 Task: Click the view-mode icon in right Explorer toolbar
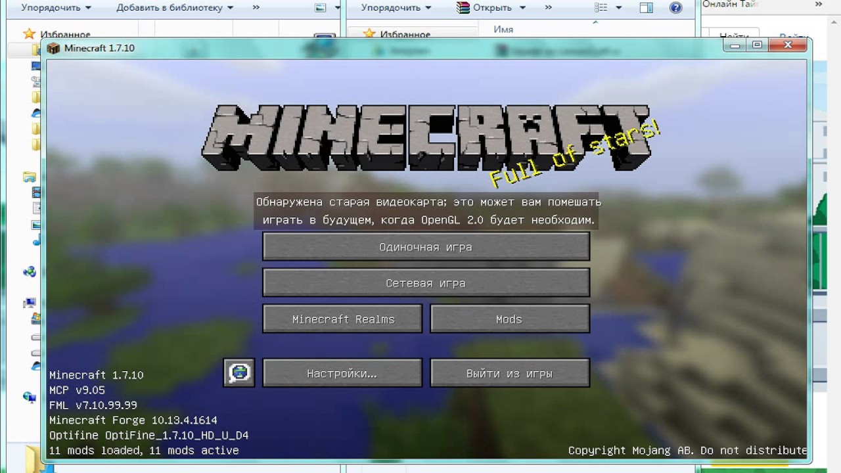point(601,8)
